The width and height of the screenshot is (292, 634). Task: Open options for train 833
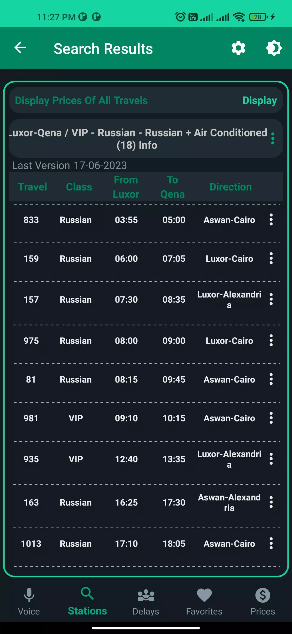pos(271,220)
